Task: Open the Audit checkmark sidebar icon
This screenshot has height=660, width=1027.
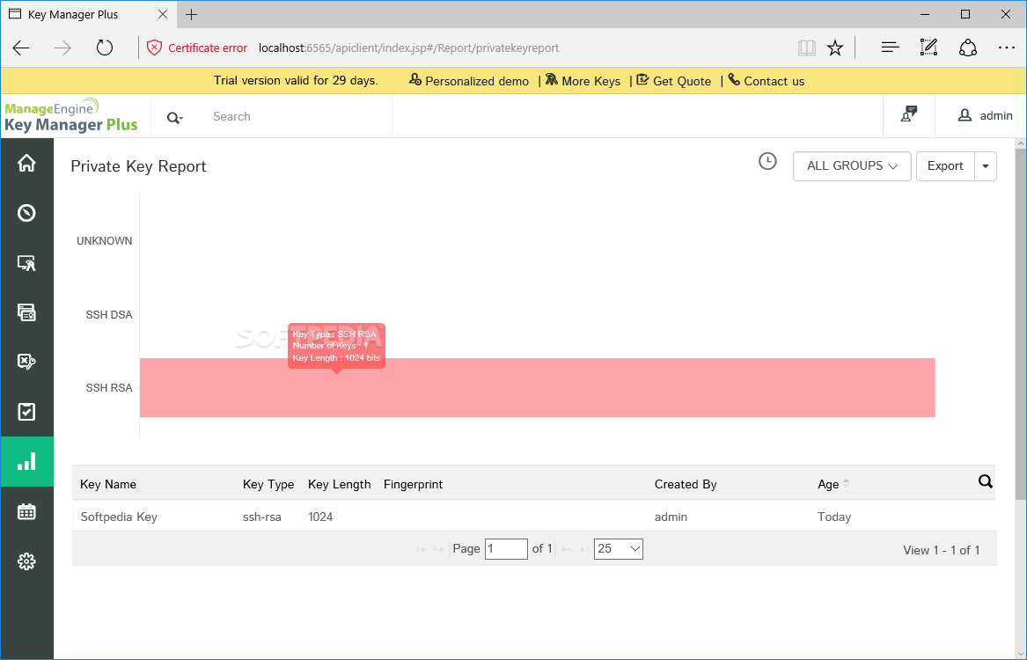Action: 26,412
